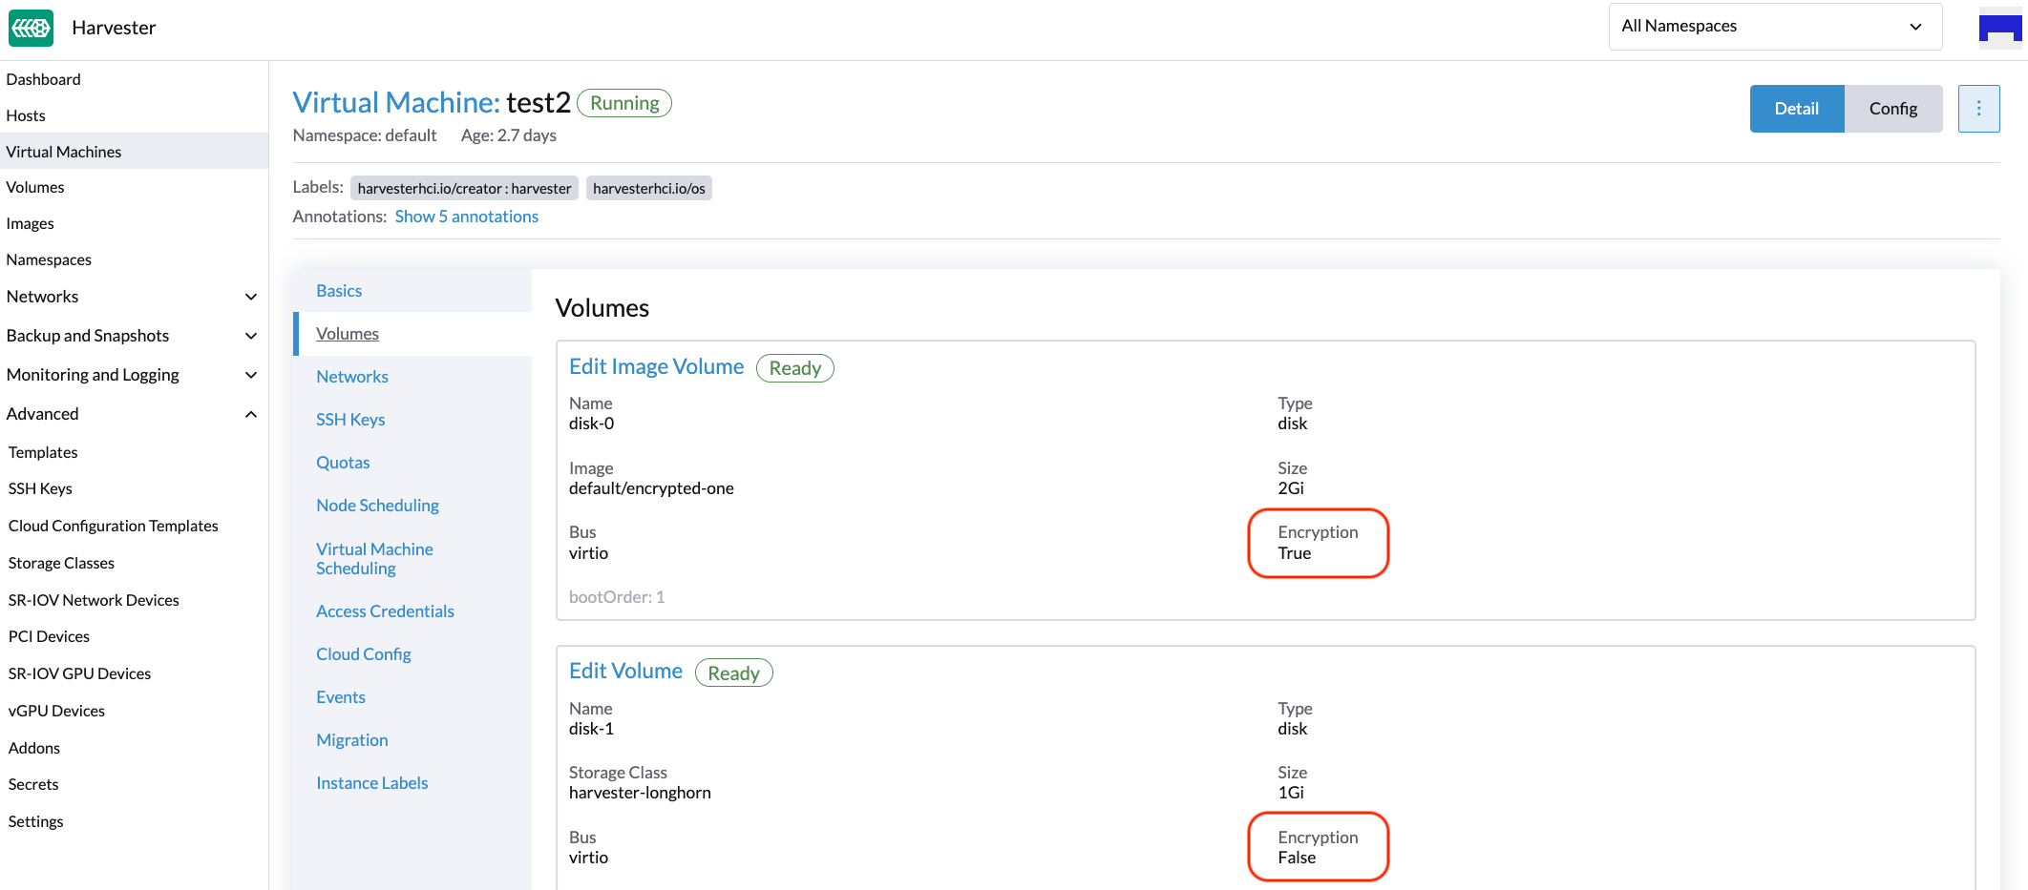Open Storage Classes in the sidebar

click(61, 563)
